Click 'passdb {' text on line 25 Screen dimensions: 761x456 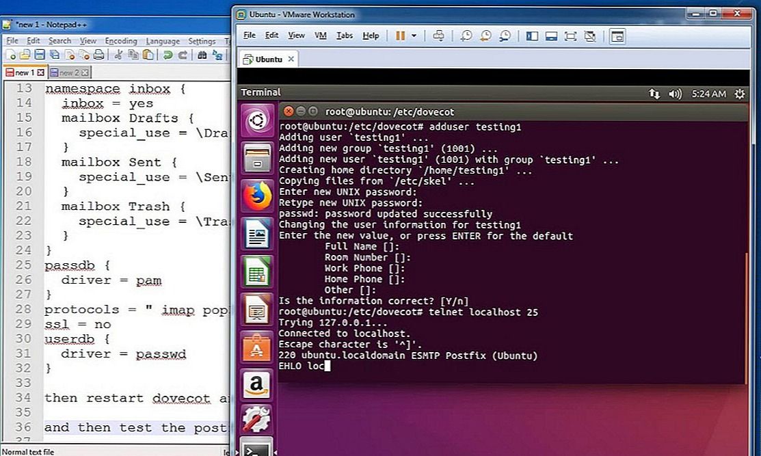78,266
